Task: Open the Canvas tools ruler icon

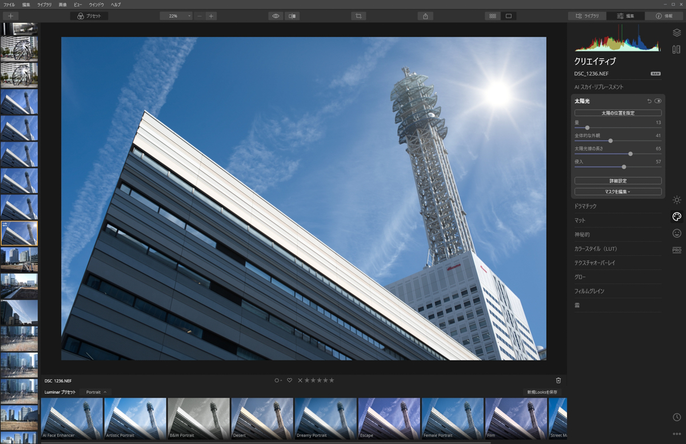Action: coord(677,50)
